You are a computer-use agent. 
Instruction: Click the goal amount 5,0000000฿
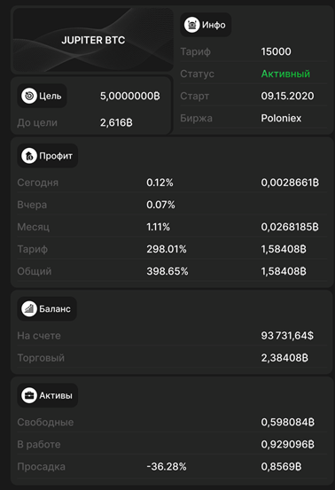pyautogui.click(x=130, y=96)
